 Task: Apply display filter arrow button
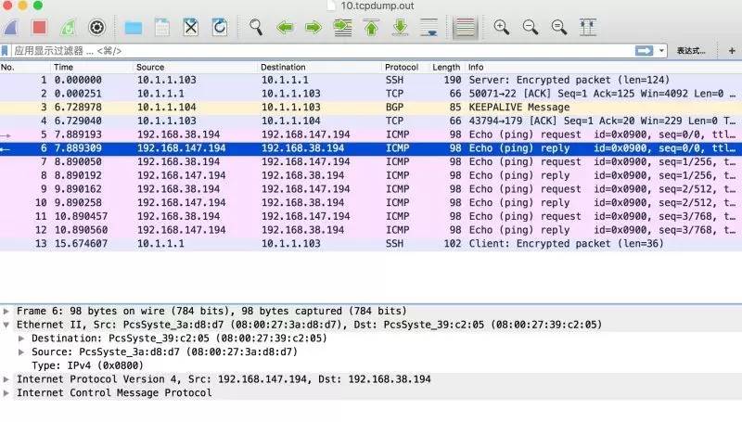[x=644, y=51]
